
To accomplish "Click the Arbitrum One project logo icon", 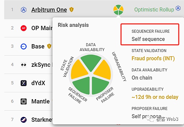I will [24, 10].
